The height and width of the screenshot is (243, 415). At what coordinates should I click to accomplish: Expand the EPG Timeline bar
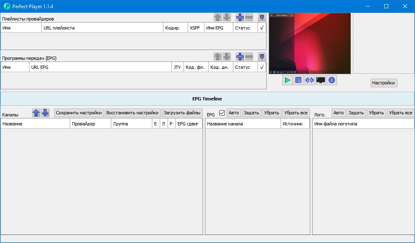[x=207, y=99]
